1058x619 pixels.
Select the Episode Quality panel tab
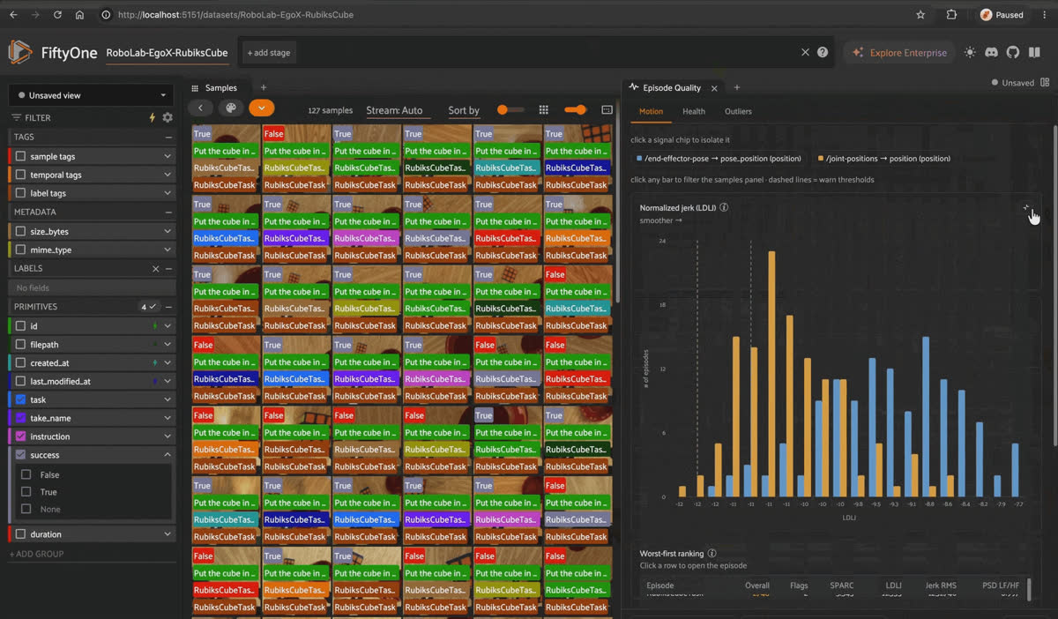click(672, 87)
